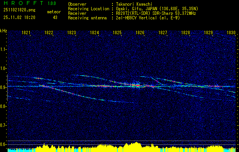
Task: Click the Receiving antenna label
Action: (x=87, y=18)
